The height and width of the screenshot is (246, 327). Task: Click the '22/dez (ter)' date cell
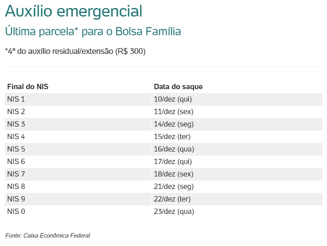click(172, 199)
